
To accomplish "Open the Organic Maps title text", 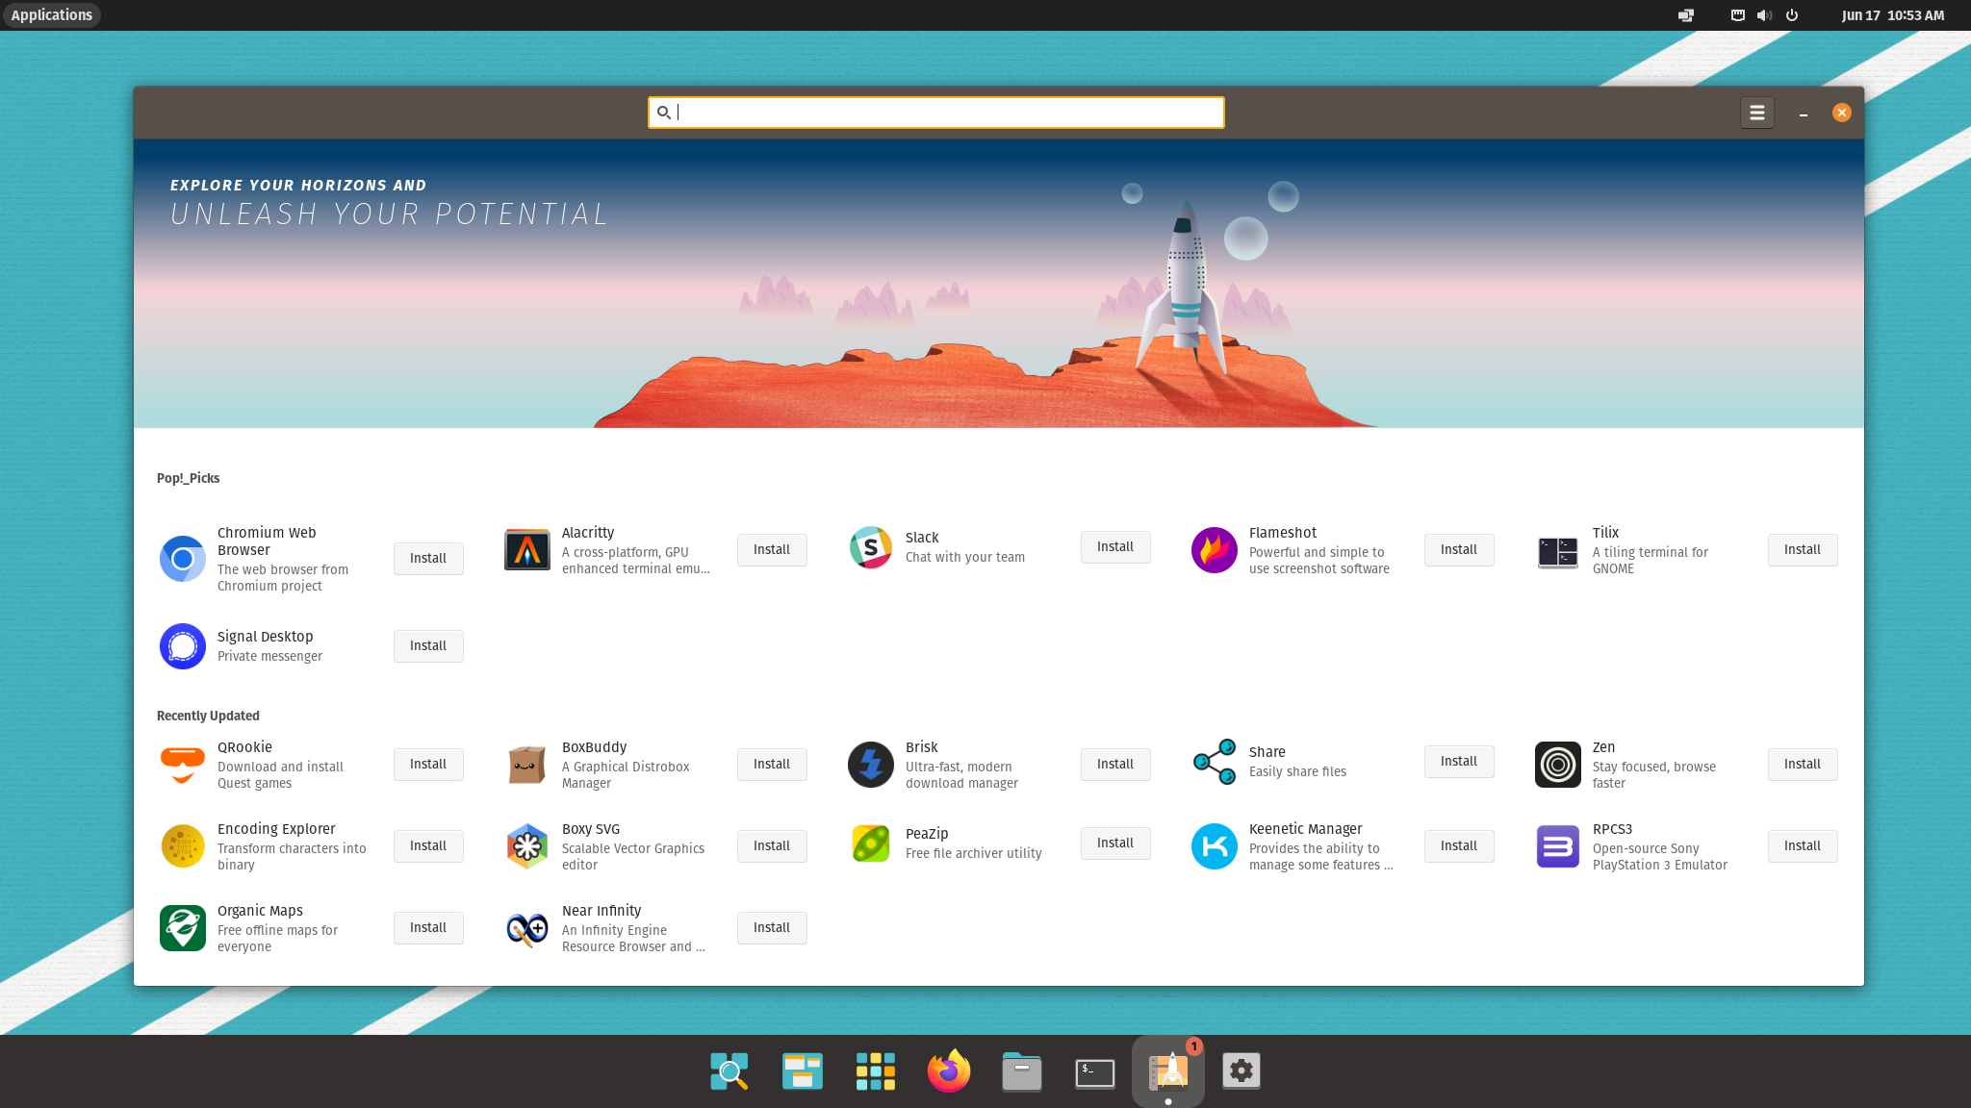I will pyautogui.click(x=260, y=911).
